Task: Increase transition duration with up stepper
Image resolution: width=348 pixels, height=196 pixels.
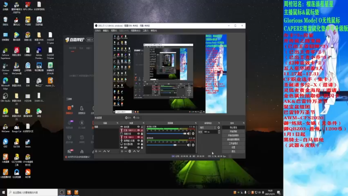Action: [219, 131]
